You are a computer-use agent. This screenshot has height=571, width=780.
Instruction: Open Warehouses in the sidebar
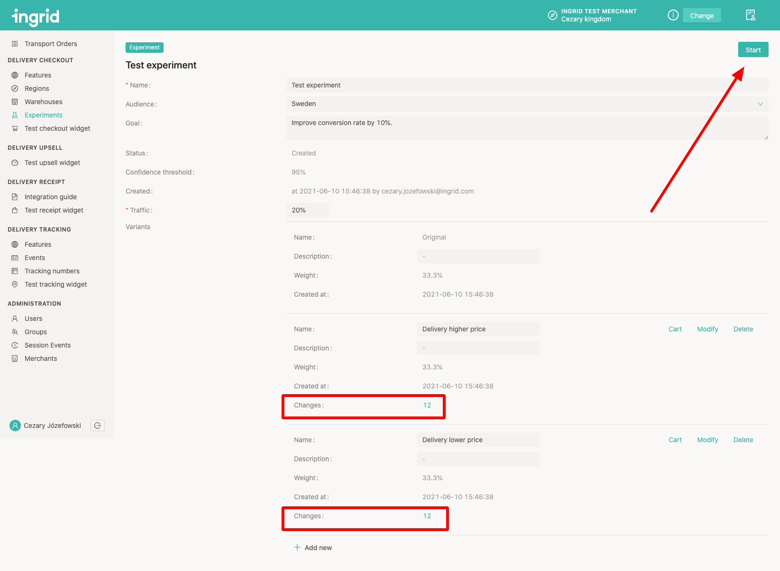[43, 102]
